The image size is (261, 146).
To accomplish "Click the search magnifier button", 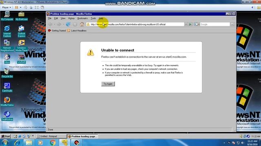I will (x=232, y=24).
